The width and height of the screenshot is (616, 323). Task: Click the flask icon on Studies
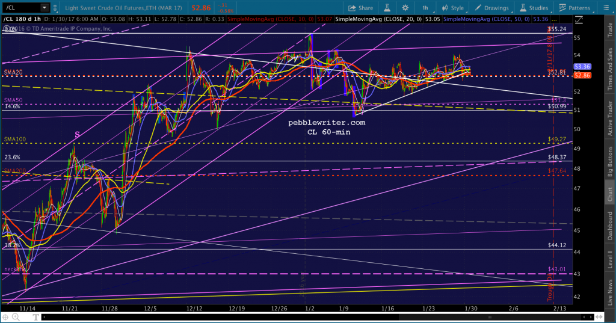523,8
